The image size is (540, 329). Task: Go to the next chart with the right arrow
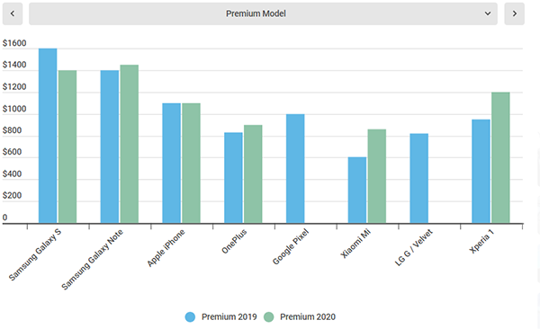coord(514,13)
